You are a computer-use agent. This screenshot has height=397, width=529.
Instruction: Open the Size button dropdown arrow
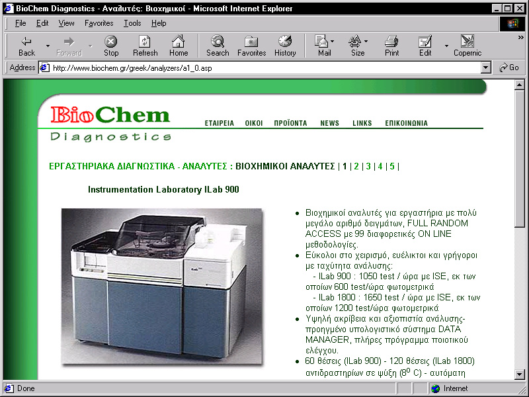[x=366, y=41]
